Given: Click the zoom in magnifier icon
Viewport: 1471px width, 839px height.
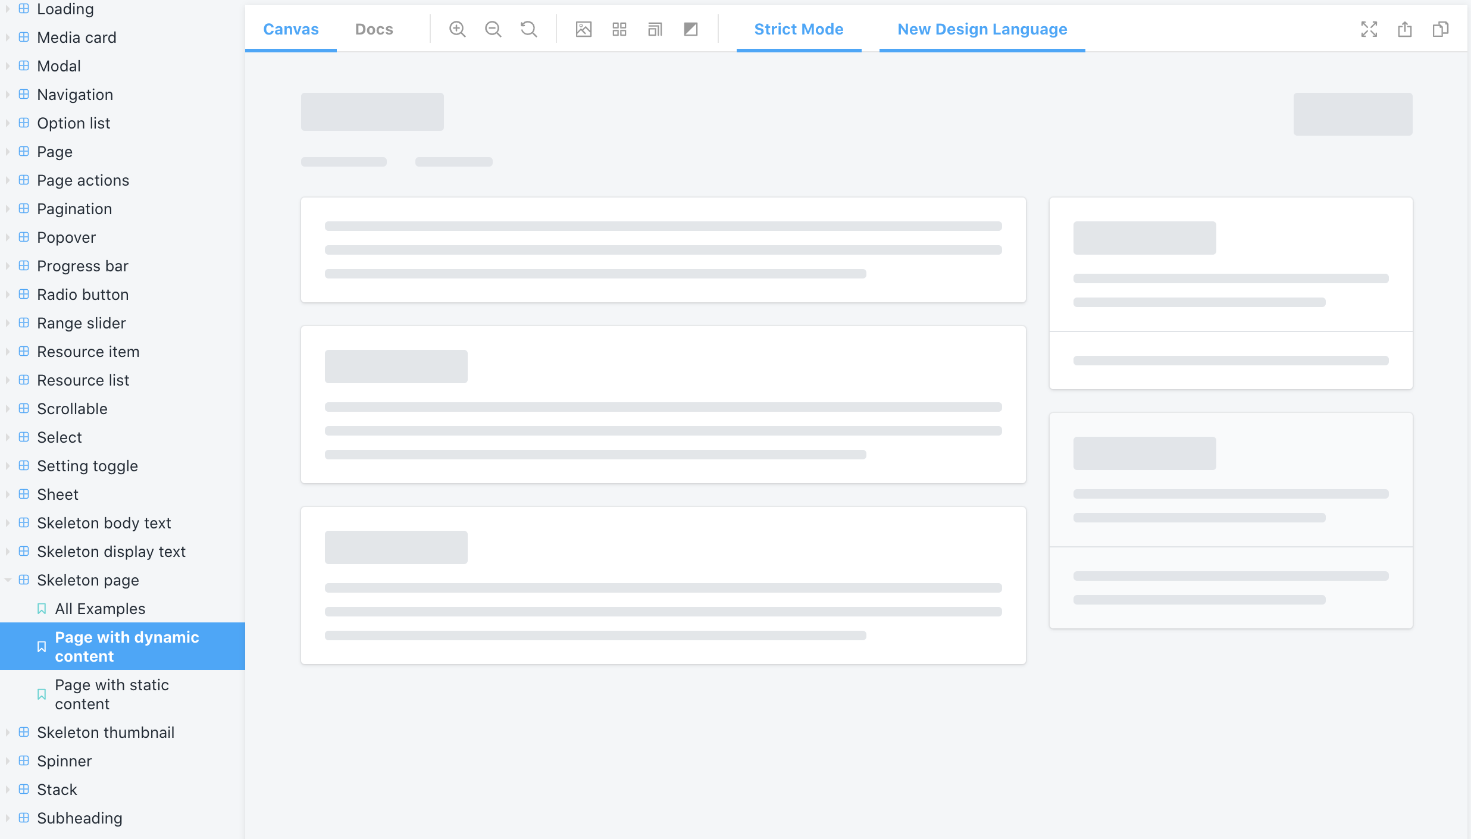Looking at the screenshot, I should point(457,29).
